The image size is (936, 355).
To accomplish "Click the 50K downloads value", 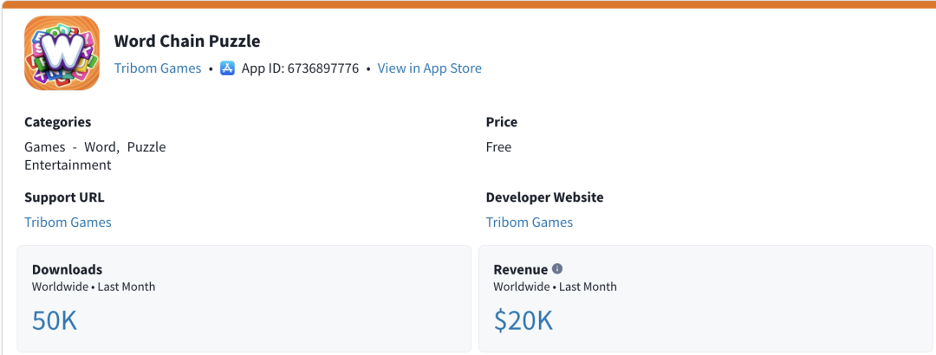I will pos(55,320).
